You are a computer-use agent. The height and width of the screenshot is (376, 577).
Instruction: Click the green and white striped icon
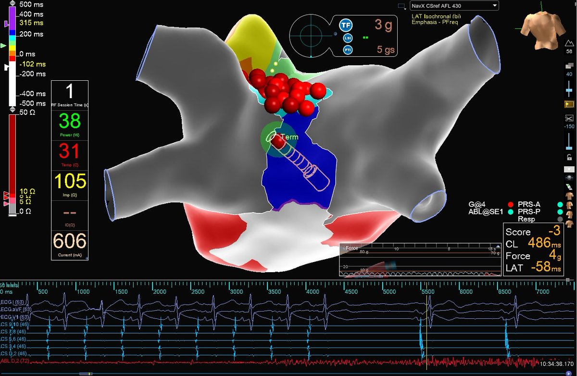point(569,187)
